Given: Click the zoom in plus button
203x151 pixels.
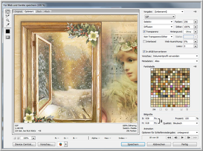Looking at the screenshot, I should click(18, 138).
